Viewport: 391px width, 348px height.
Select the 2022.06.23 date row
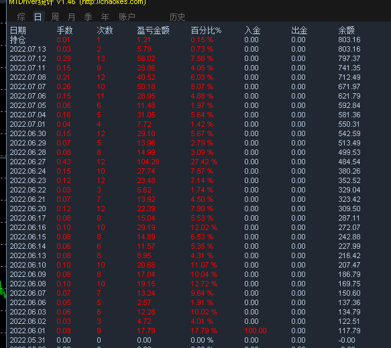click(28, 180)
